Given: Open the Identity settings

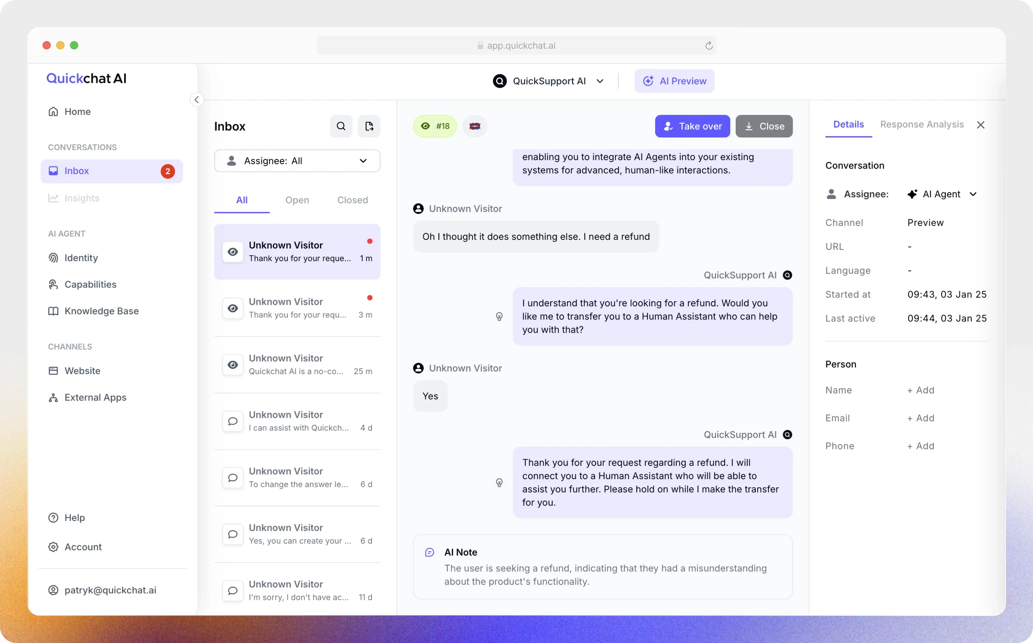Looking at the screenshot, I should point(73,258).
